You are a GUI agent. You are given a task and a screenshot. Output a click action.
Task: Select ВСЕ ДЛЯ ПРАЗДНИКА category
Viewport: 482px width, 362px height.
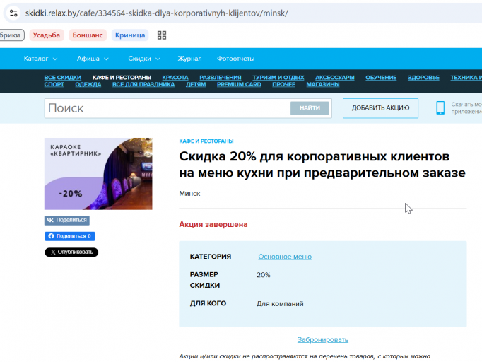pos(143,85)
